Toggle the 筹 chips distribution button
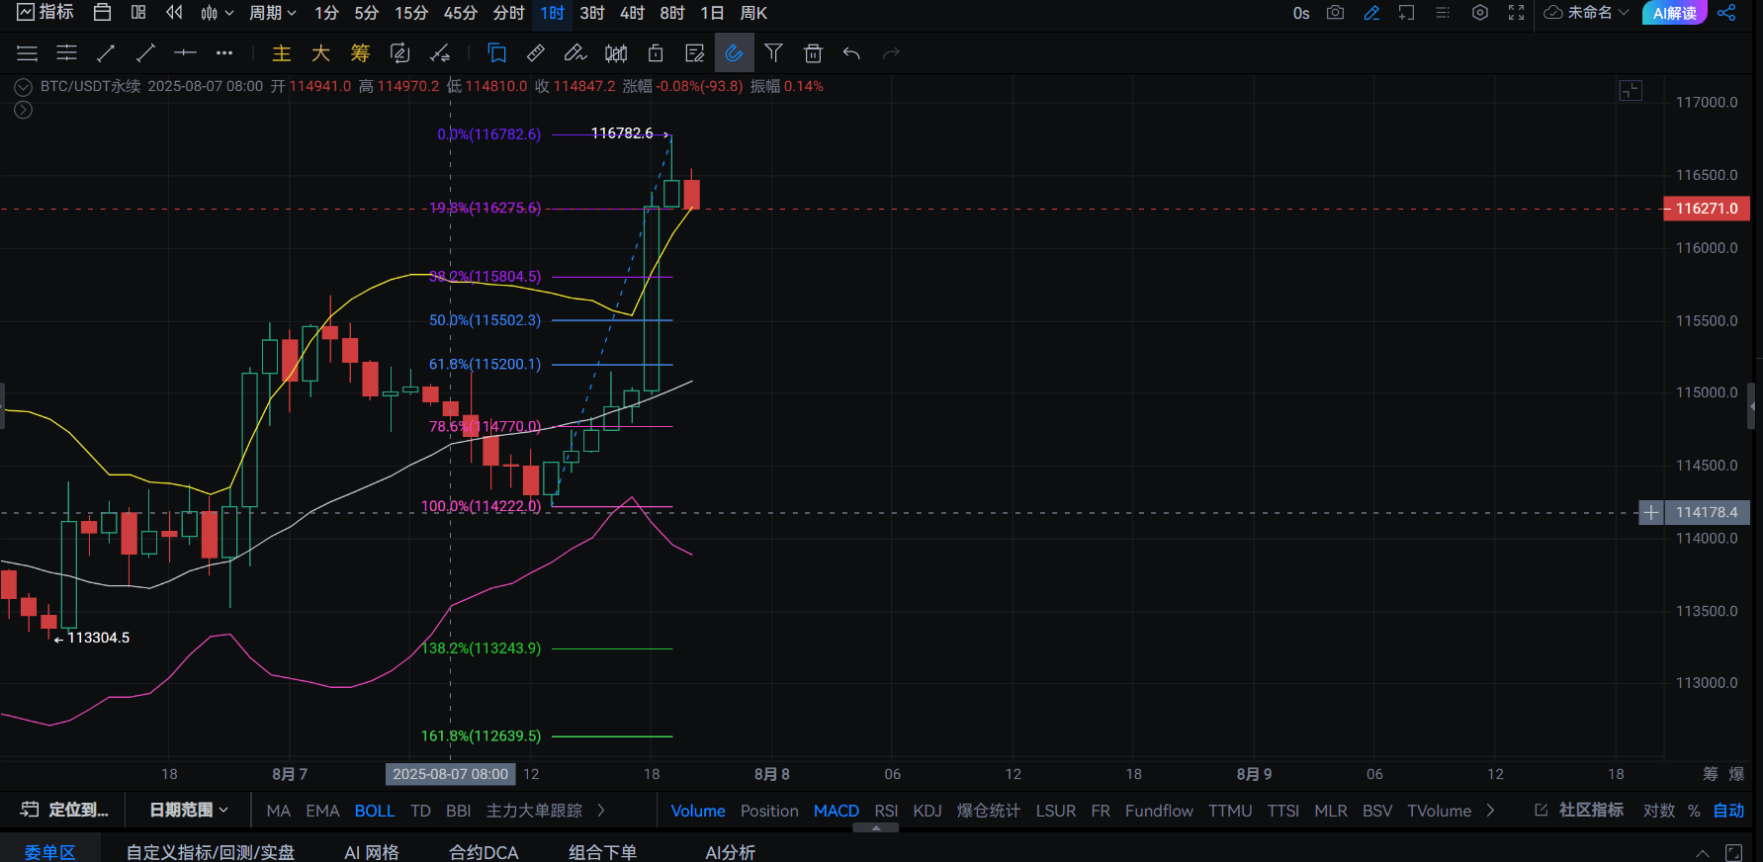 [x=360, y=53]
